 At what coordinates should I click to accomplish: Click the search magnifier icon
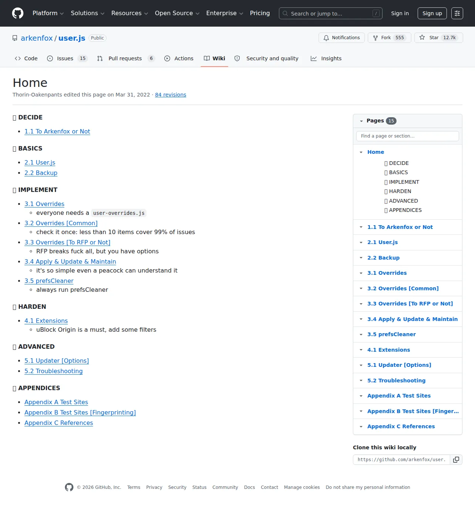pyautogui.click(x=285, y=13)
